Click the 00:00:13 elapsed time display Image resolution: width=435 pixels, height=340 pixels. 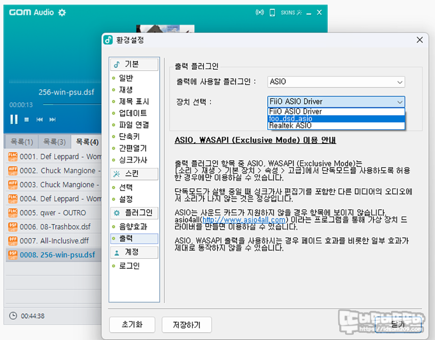click(x=21, y=105)
